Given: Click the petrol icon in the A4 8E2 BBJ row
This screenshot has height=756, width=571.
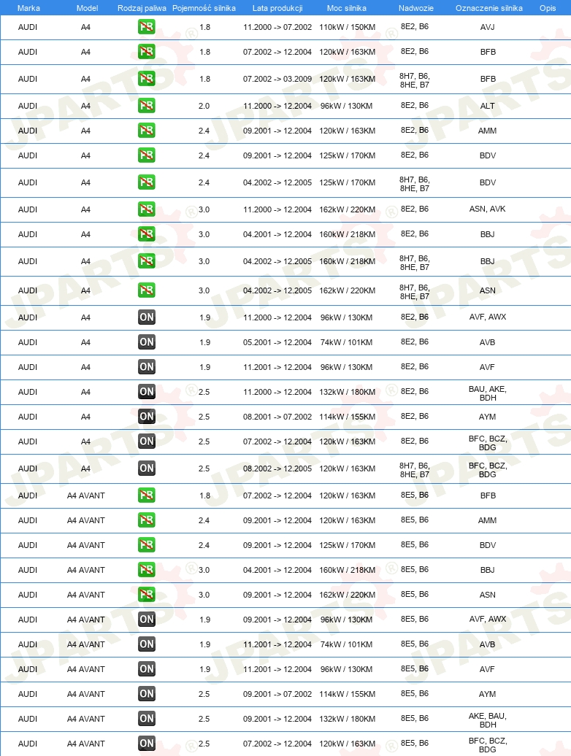Looking at the screenshot, I should click(147, 234).
